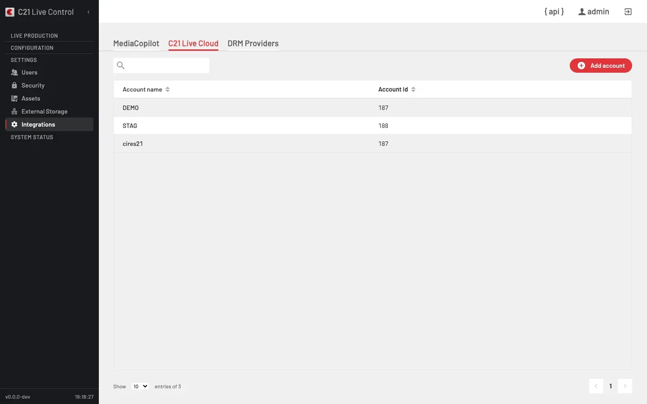
Task: Select the C21 Live Cloud tab
Action: (x=193, y=44)
